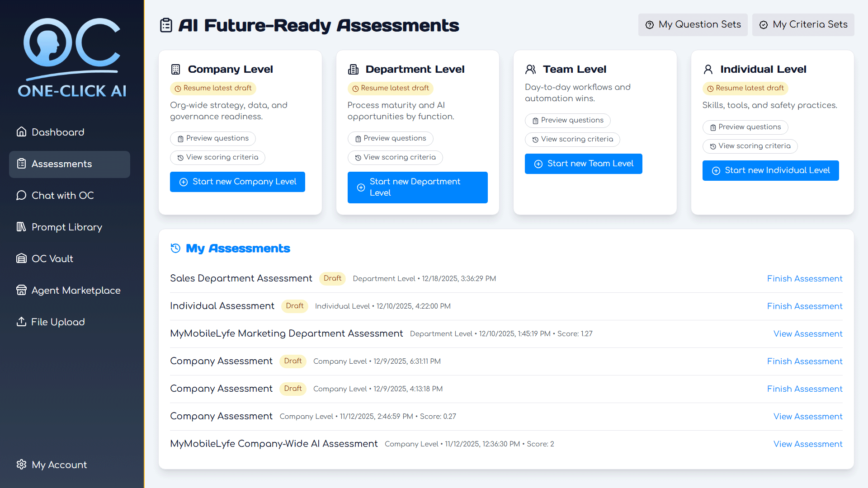Click the Agent Marketplace store icon
This screenshot has width=868, height=488.
[21, 290]
